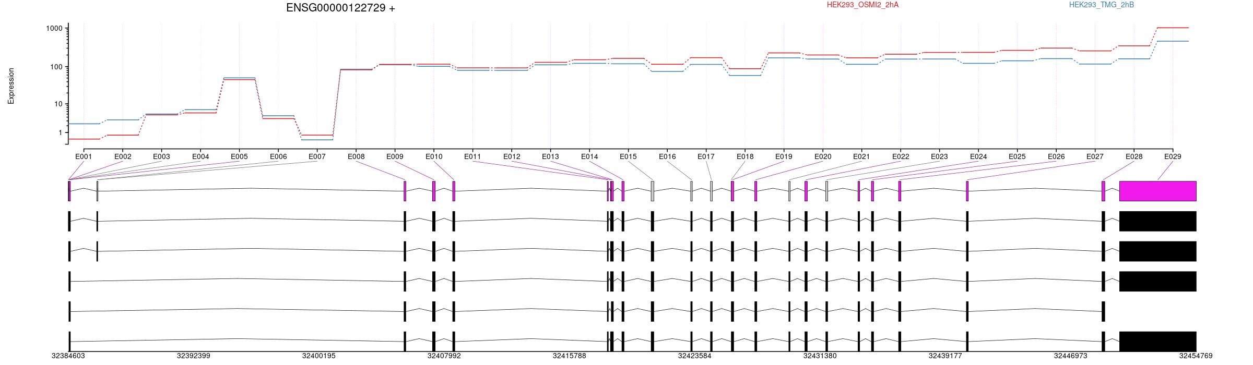
Task: Click genomic coordinate 32407992
Action: (x=444, y=356)
